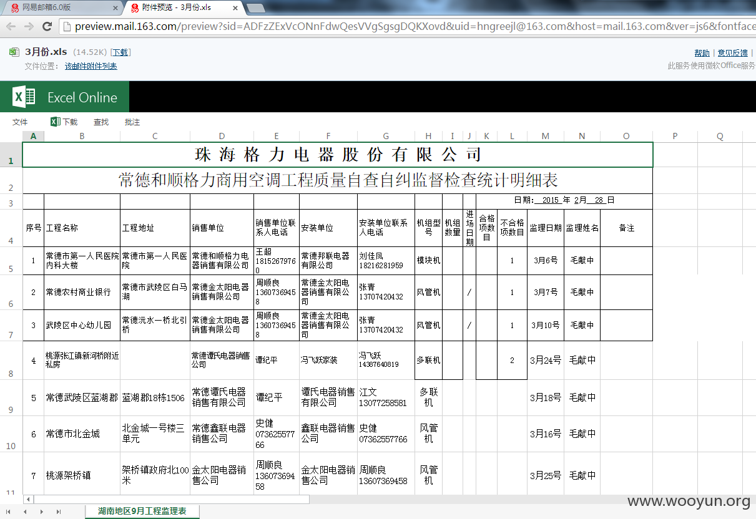Select row header 5
This screenshot has height=519, width=756.
[11, 261]
